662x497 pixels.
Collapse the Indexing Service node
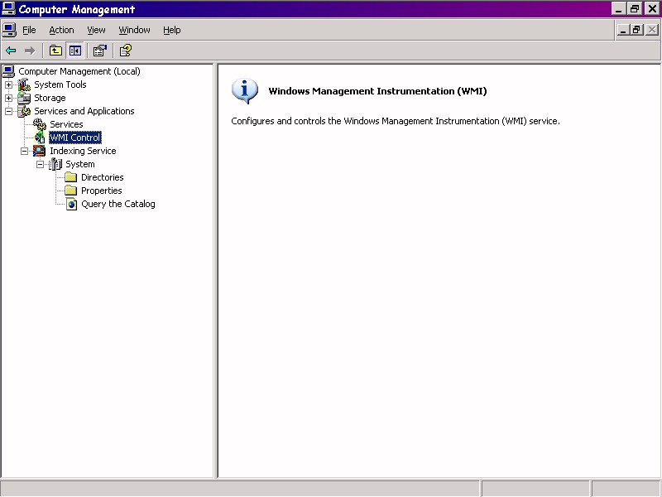(25, 151)
